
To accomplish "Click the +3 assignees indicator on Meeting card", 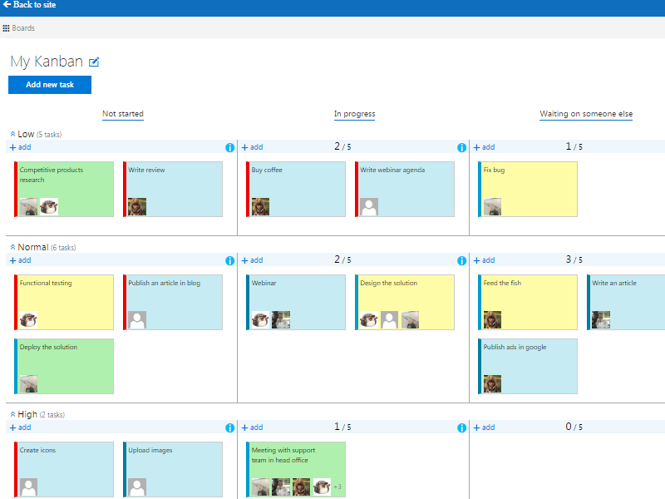I will (337, 487).
